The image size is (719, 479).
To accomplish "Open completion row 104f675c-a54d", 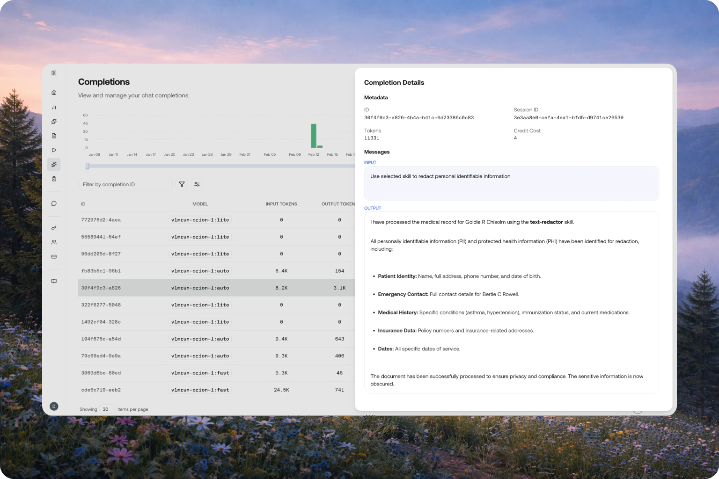I will 217,339.
